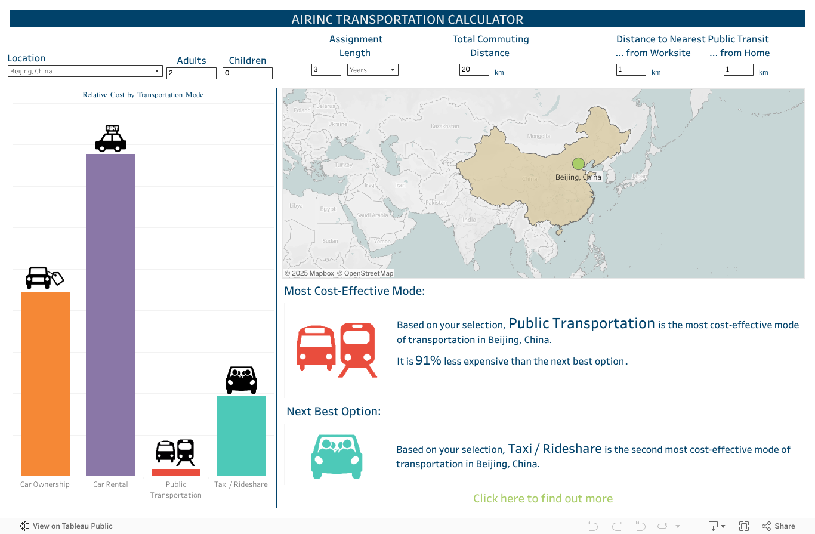Open the Assignment Length units dropdown set to Years
The width and height of the screenshot is (815, 534).
(393, 69)
